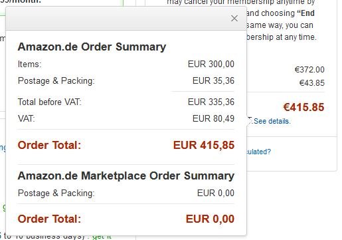Select the red EUR 415,85 order total
This screenshot has height=240, width=342.
[x=204, y=145]
